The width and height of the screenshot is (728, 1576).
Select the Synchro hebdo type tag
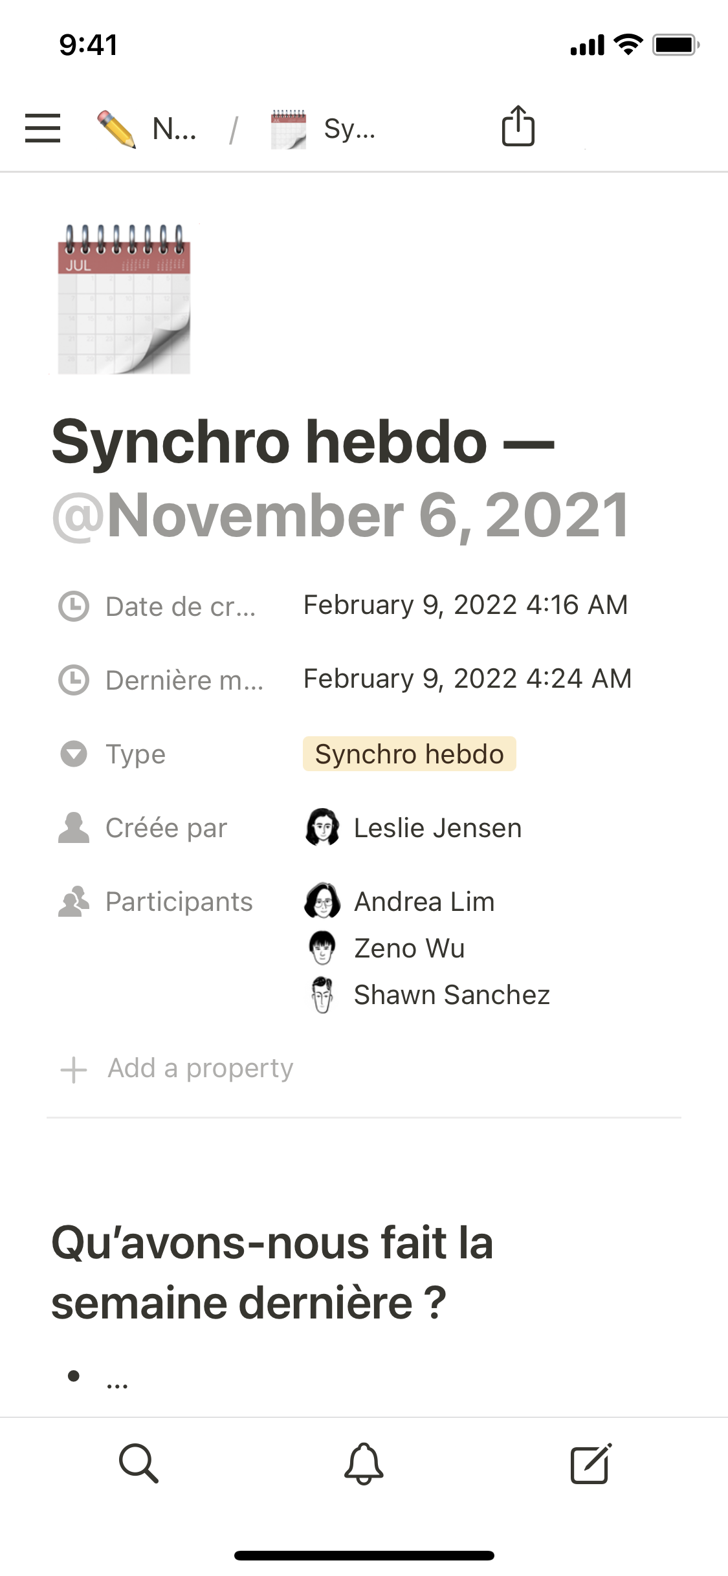(x=409, y=754)
